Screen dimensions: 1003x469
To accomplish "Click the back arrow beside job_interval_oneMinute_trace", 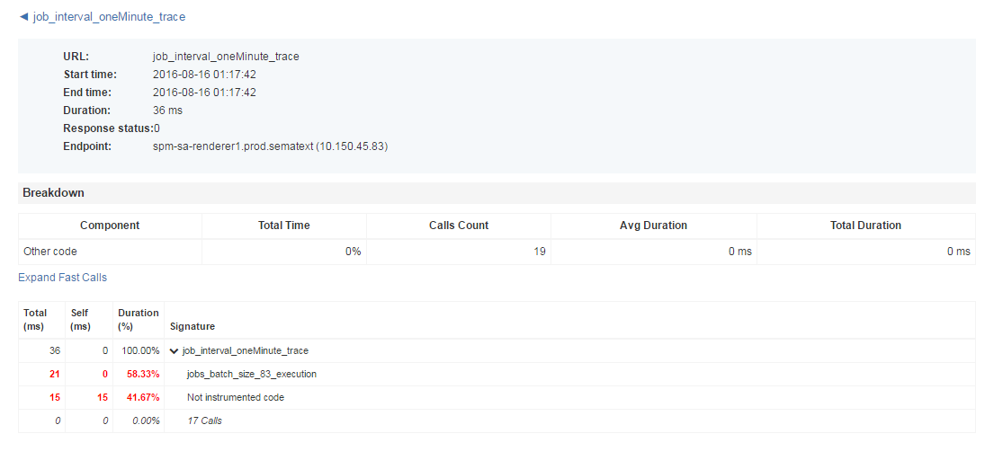I will [24, 17].
